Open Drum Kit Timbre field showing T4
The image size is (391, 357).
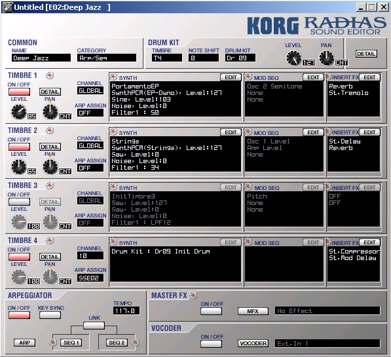pyautogui.click(x=167, y=58)
